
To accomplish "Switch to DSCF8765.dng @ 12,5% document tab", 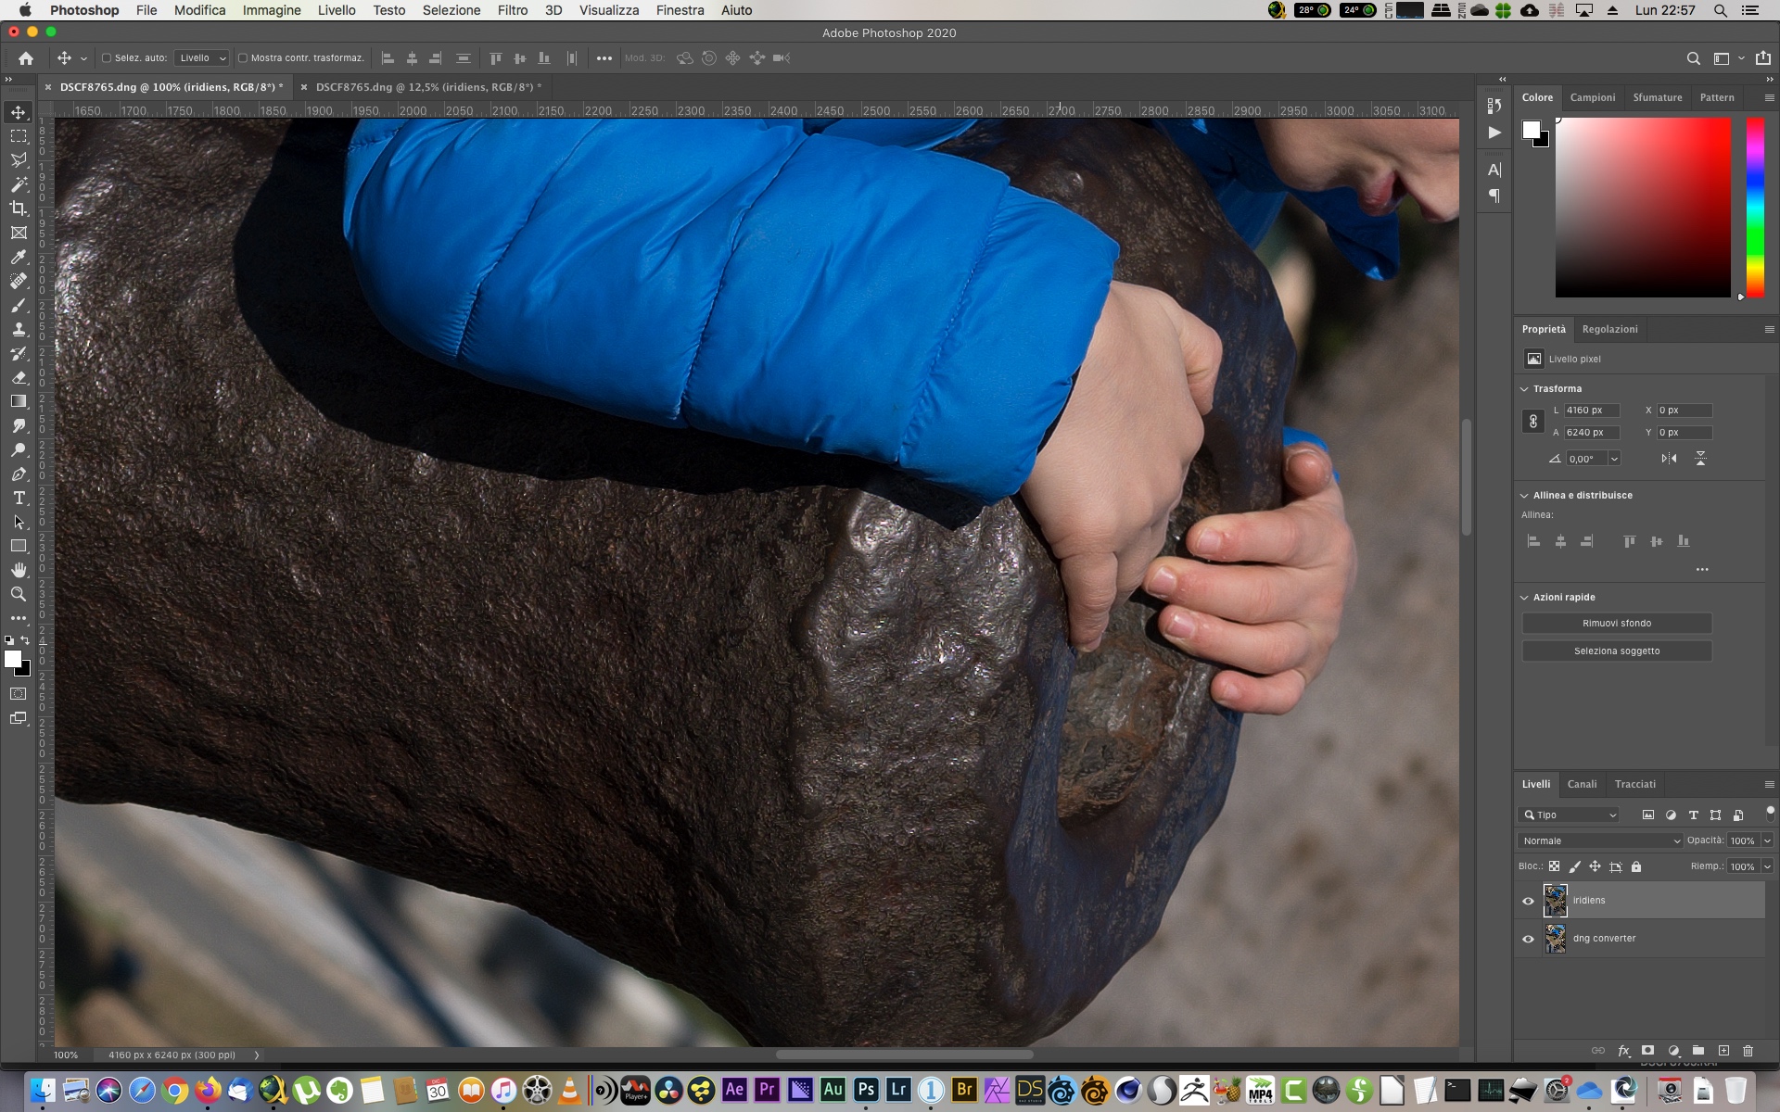I will coord(428,87).
